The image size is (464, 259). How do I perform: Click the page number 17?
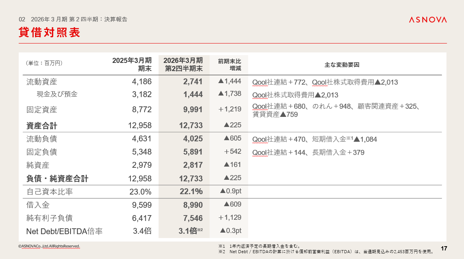443,249
